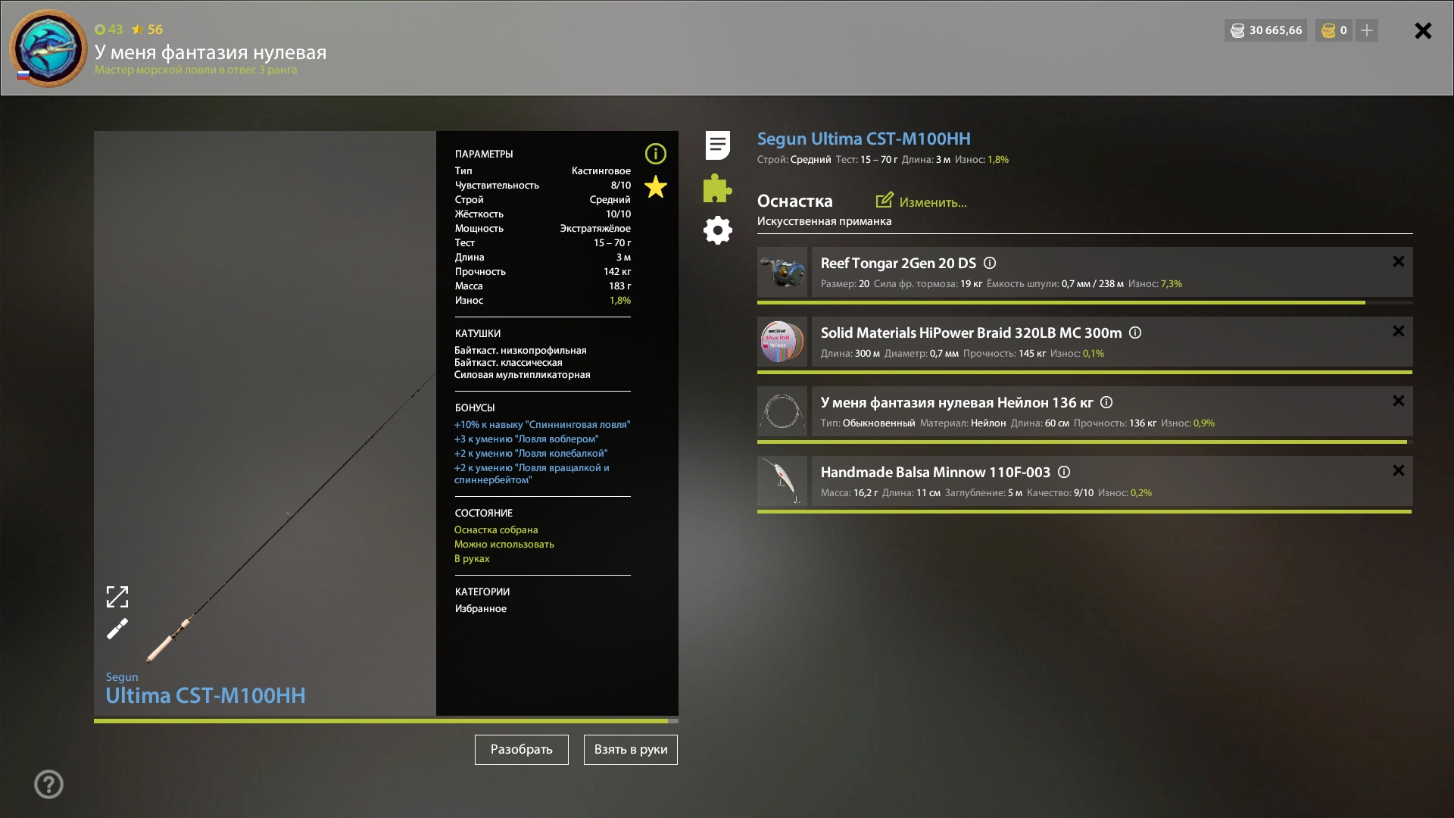Screen dimensions: 1454x818
Task: Show info for Handmade Balsa Minnow lure
Action: point(1064,472)
